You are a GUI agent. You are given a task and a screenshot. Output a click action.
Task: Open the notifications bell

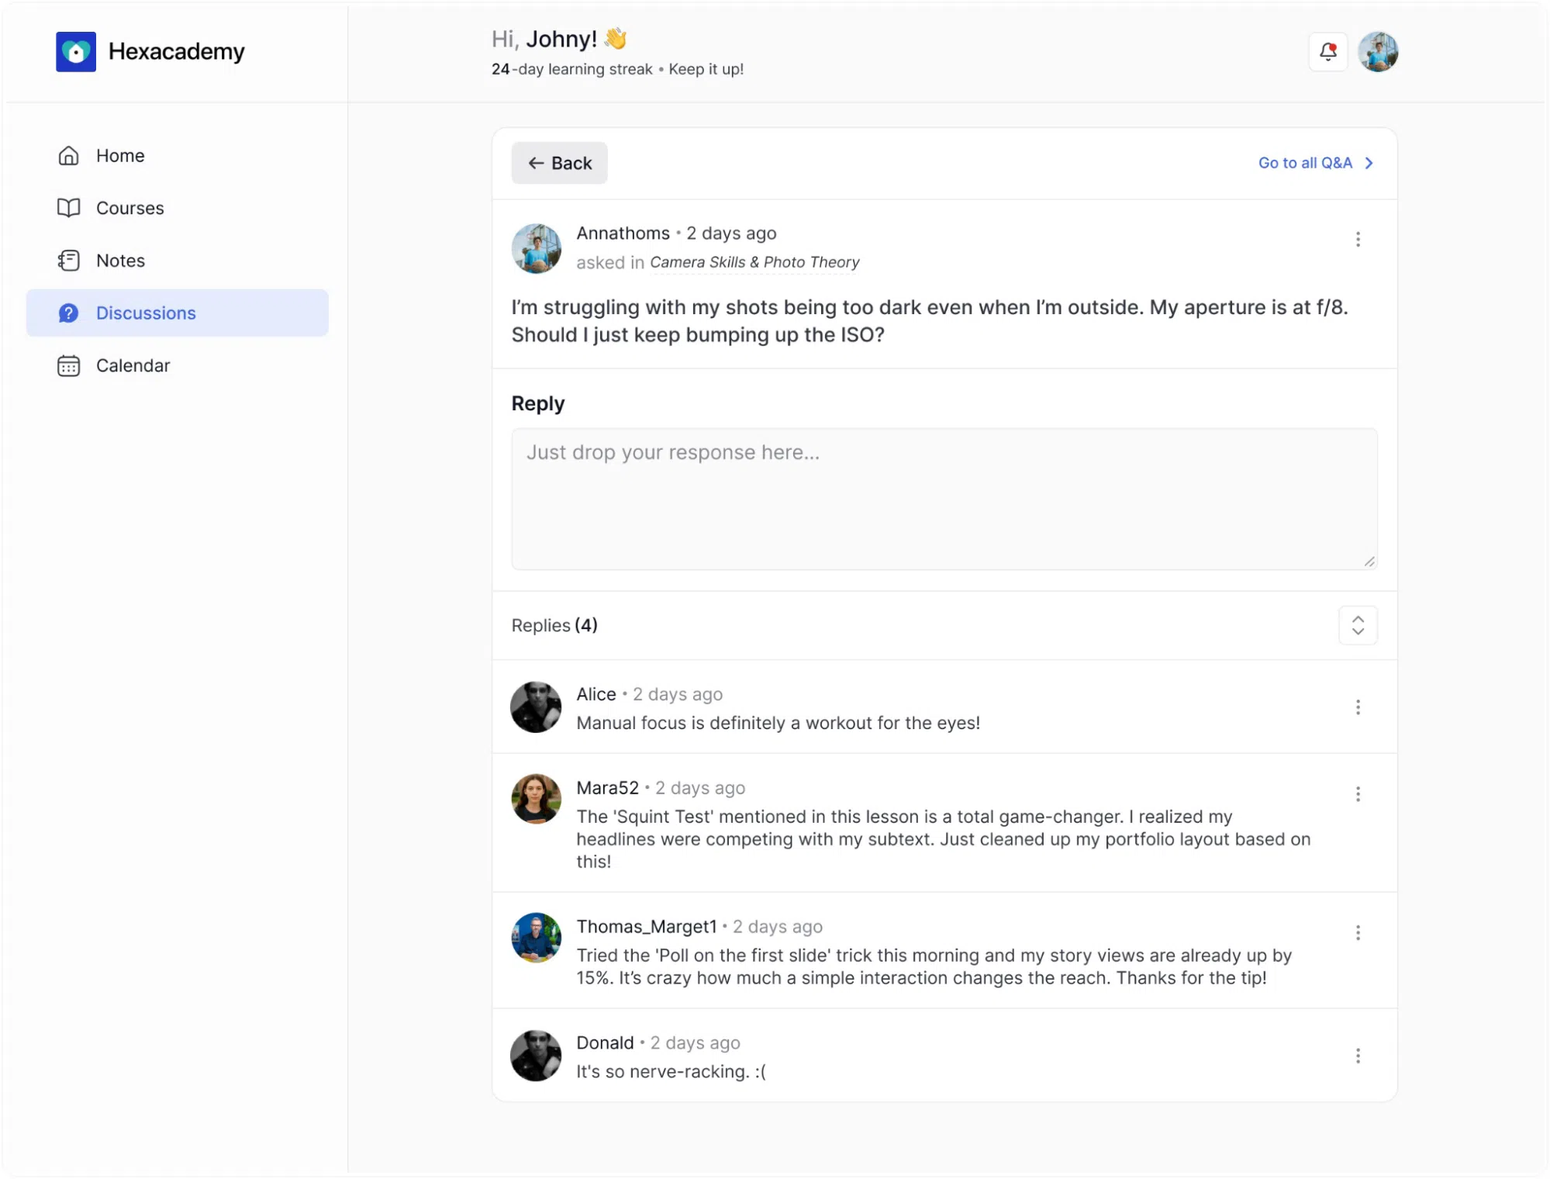[x=1327, y=52]
